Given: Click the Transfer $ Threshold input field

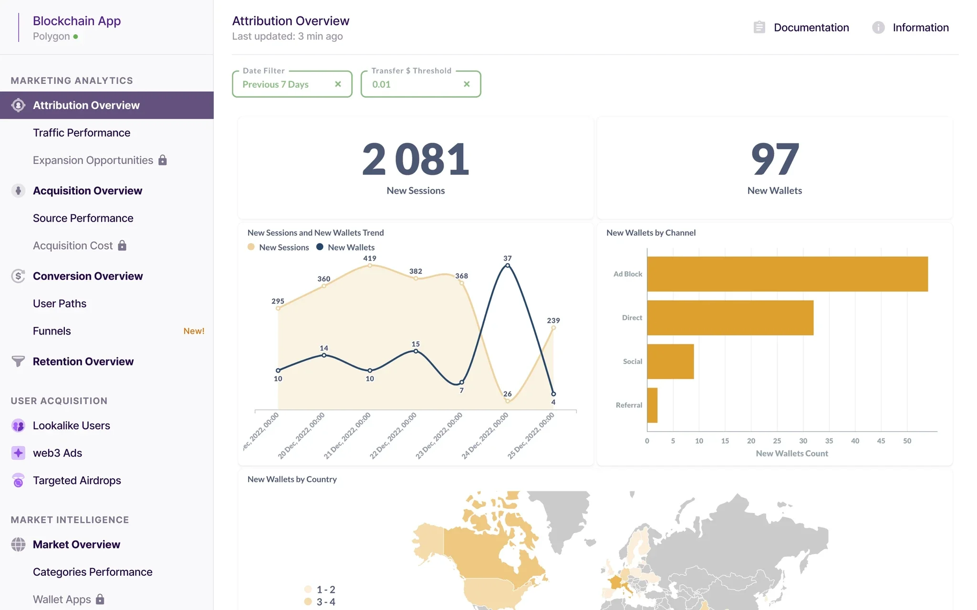Looking at the screenshot, I should (410, 84).
